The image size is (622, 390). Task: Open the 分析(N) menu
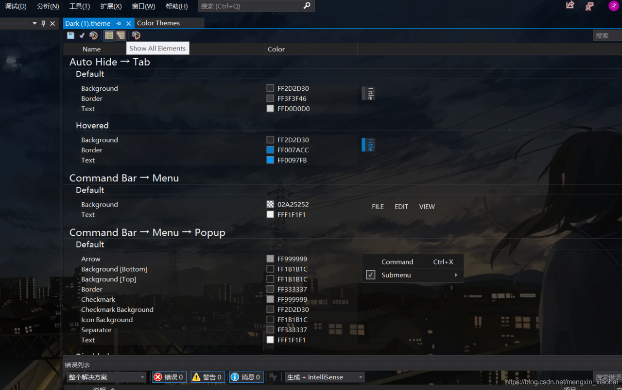coord(48,6)
